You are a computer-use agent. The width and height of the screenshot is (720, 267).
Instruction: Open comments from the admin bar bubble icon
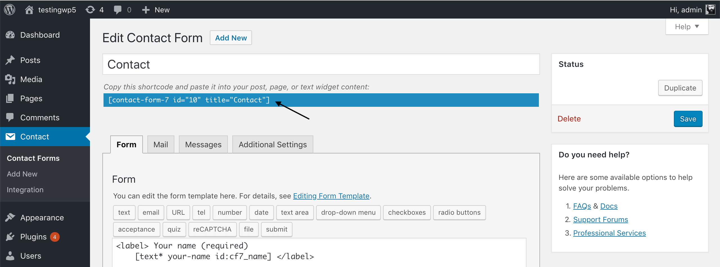tap(118, 9)
